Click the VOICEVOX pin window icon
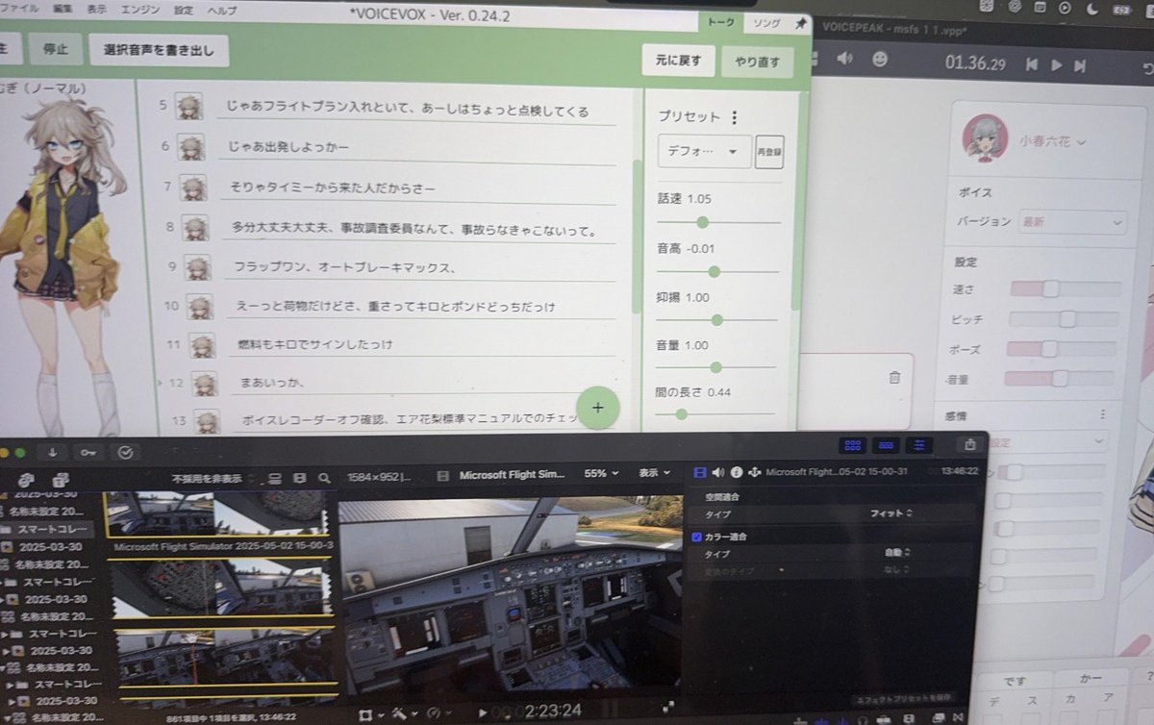Screen dimensions: 1154x725 800,25
